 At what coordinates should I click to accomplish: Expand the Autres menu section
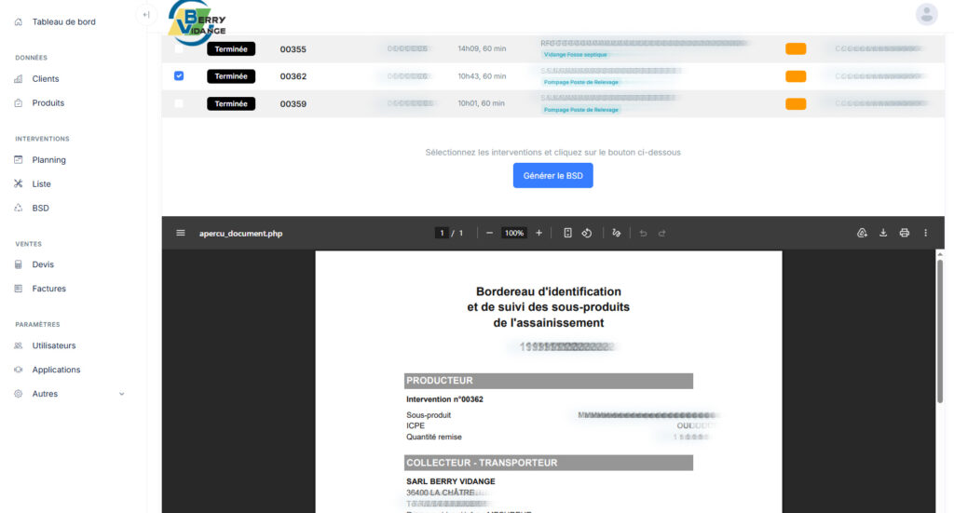pyautogui.click(x=121, y=394)
